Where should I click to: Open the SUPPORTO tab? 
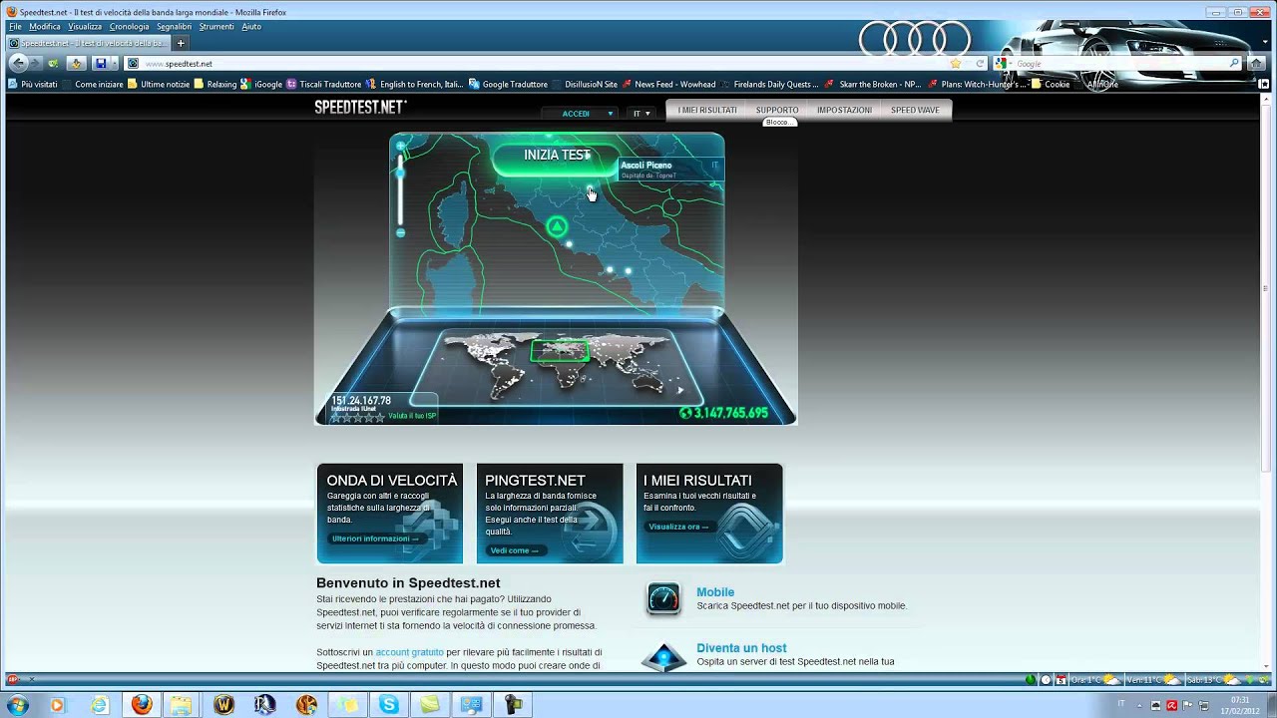click(x=777, y=110)
